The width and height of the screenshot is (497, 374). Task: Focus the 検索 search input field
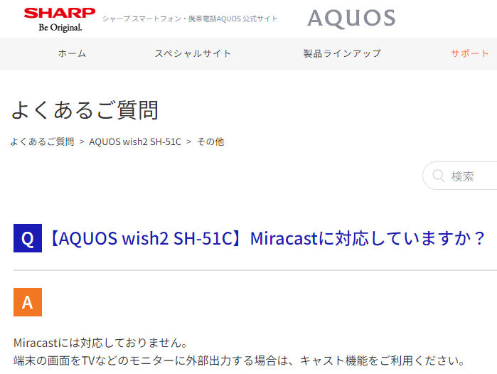click(x=460, y=176)
